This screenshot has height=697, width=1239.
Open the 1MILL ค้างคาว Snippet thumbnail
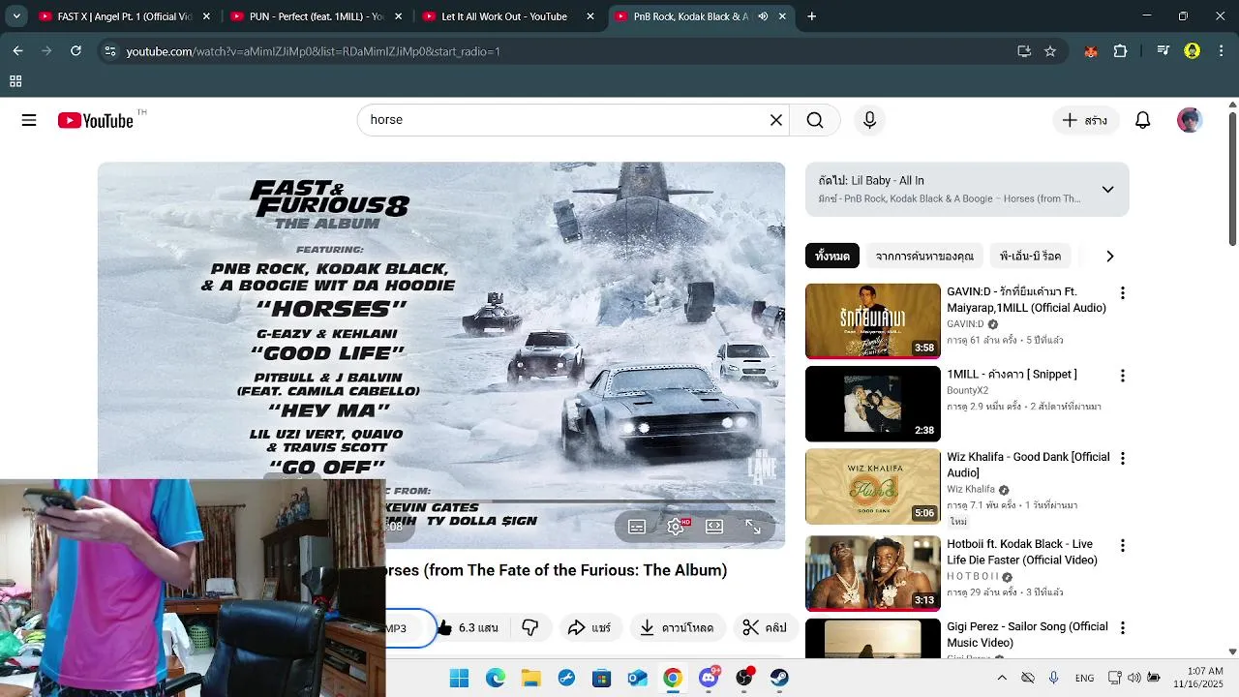(873, 404)
